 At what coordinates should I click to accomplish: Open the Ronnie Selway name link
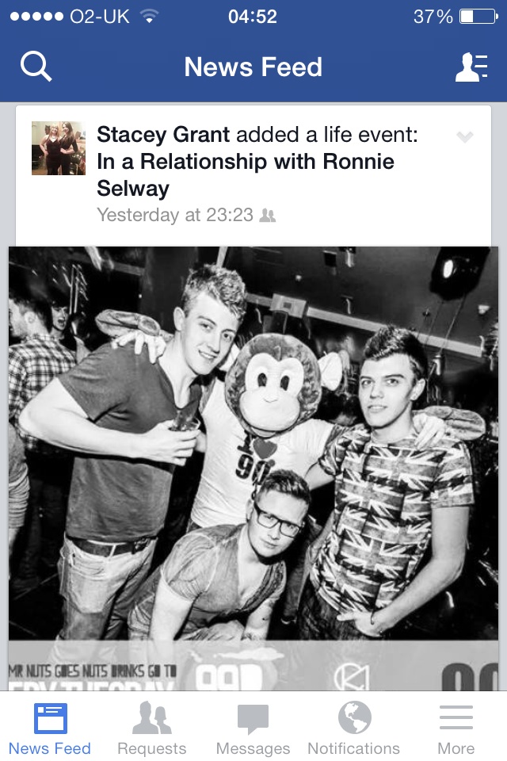pos(245,174)
